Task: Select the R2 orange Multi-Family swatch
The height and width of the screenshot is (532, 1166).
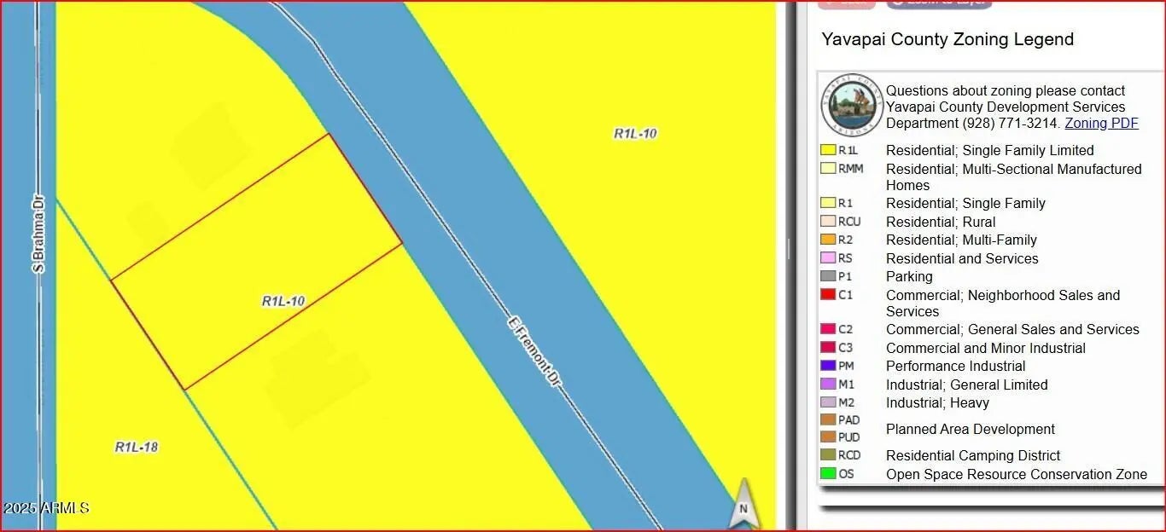Action: click(x=827, y=240)
